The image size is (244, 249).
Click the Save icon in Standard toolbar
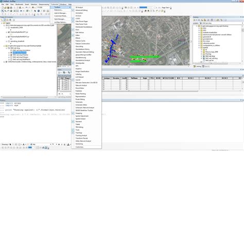8,8
